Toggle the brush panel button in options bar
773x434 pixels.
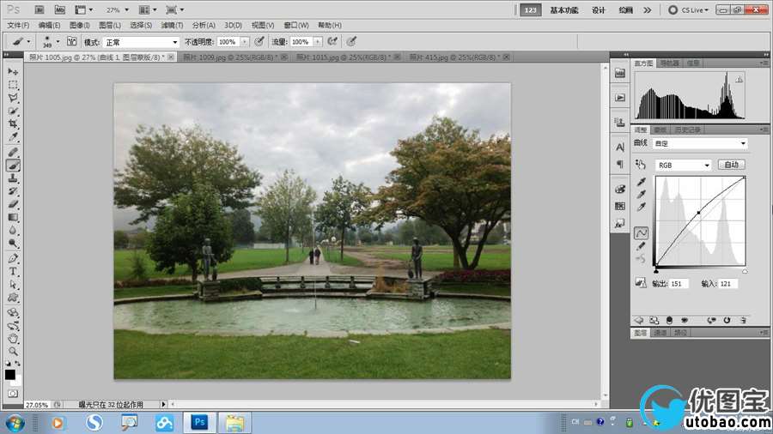(x=71, y=42)
